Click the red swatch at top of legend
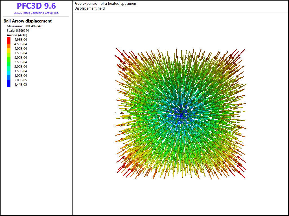The height and width of the screenshot is (216, 289). 9,40
